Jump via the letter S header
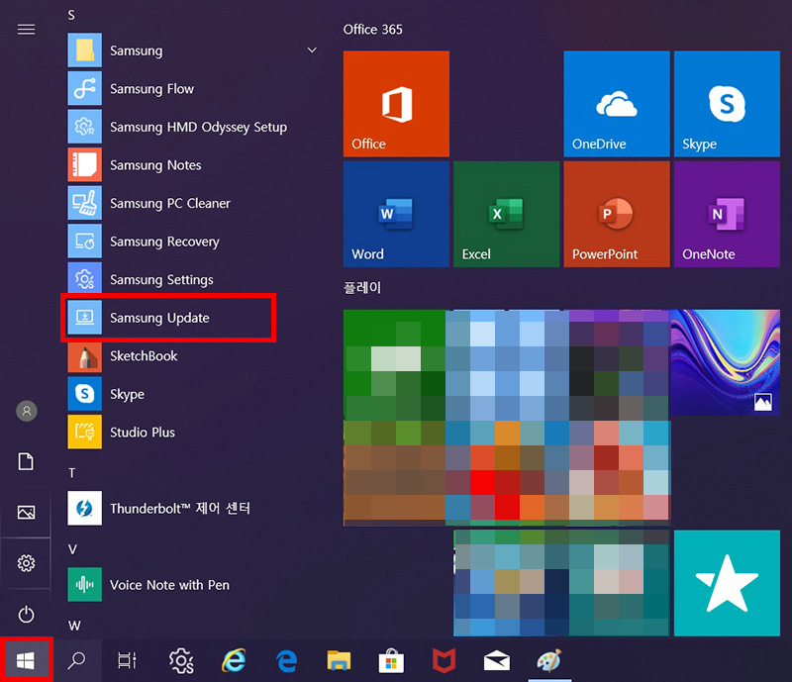This screenshot has width=792, height=682. pos(71,15)
